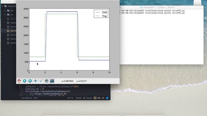This screenshot has width=207, height=116.
Task: Click the dimmed .DS_ file in sidebar
Action: (13, 19)
